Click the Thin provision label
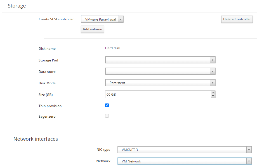This screenshot has width=257, height=168. coord(50,106)
